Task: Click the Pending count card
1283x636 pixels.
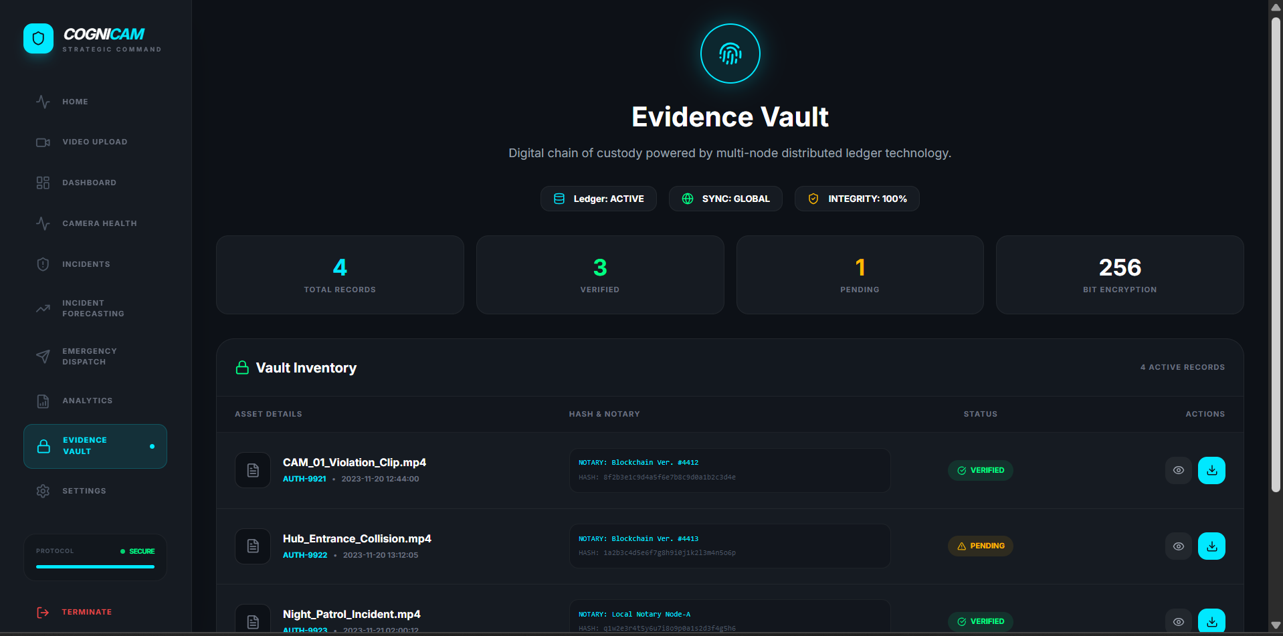Action: pos(860,275)
